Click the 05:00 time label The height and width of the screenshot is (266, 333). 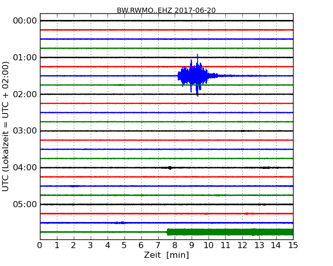coord(25,204)
